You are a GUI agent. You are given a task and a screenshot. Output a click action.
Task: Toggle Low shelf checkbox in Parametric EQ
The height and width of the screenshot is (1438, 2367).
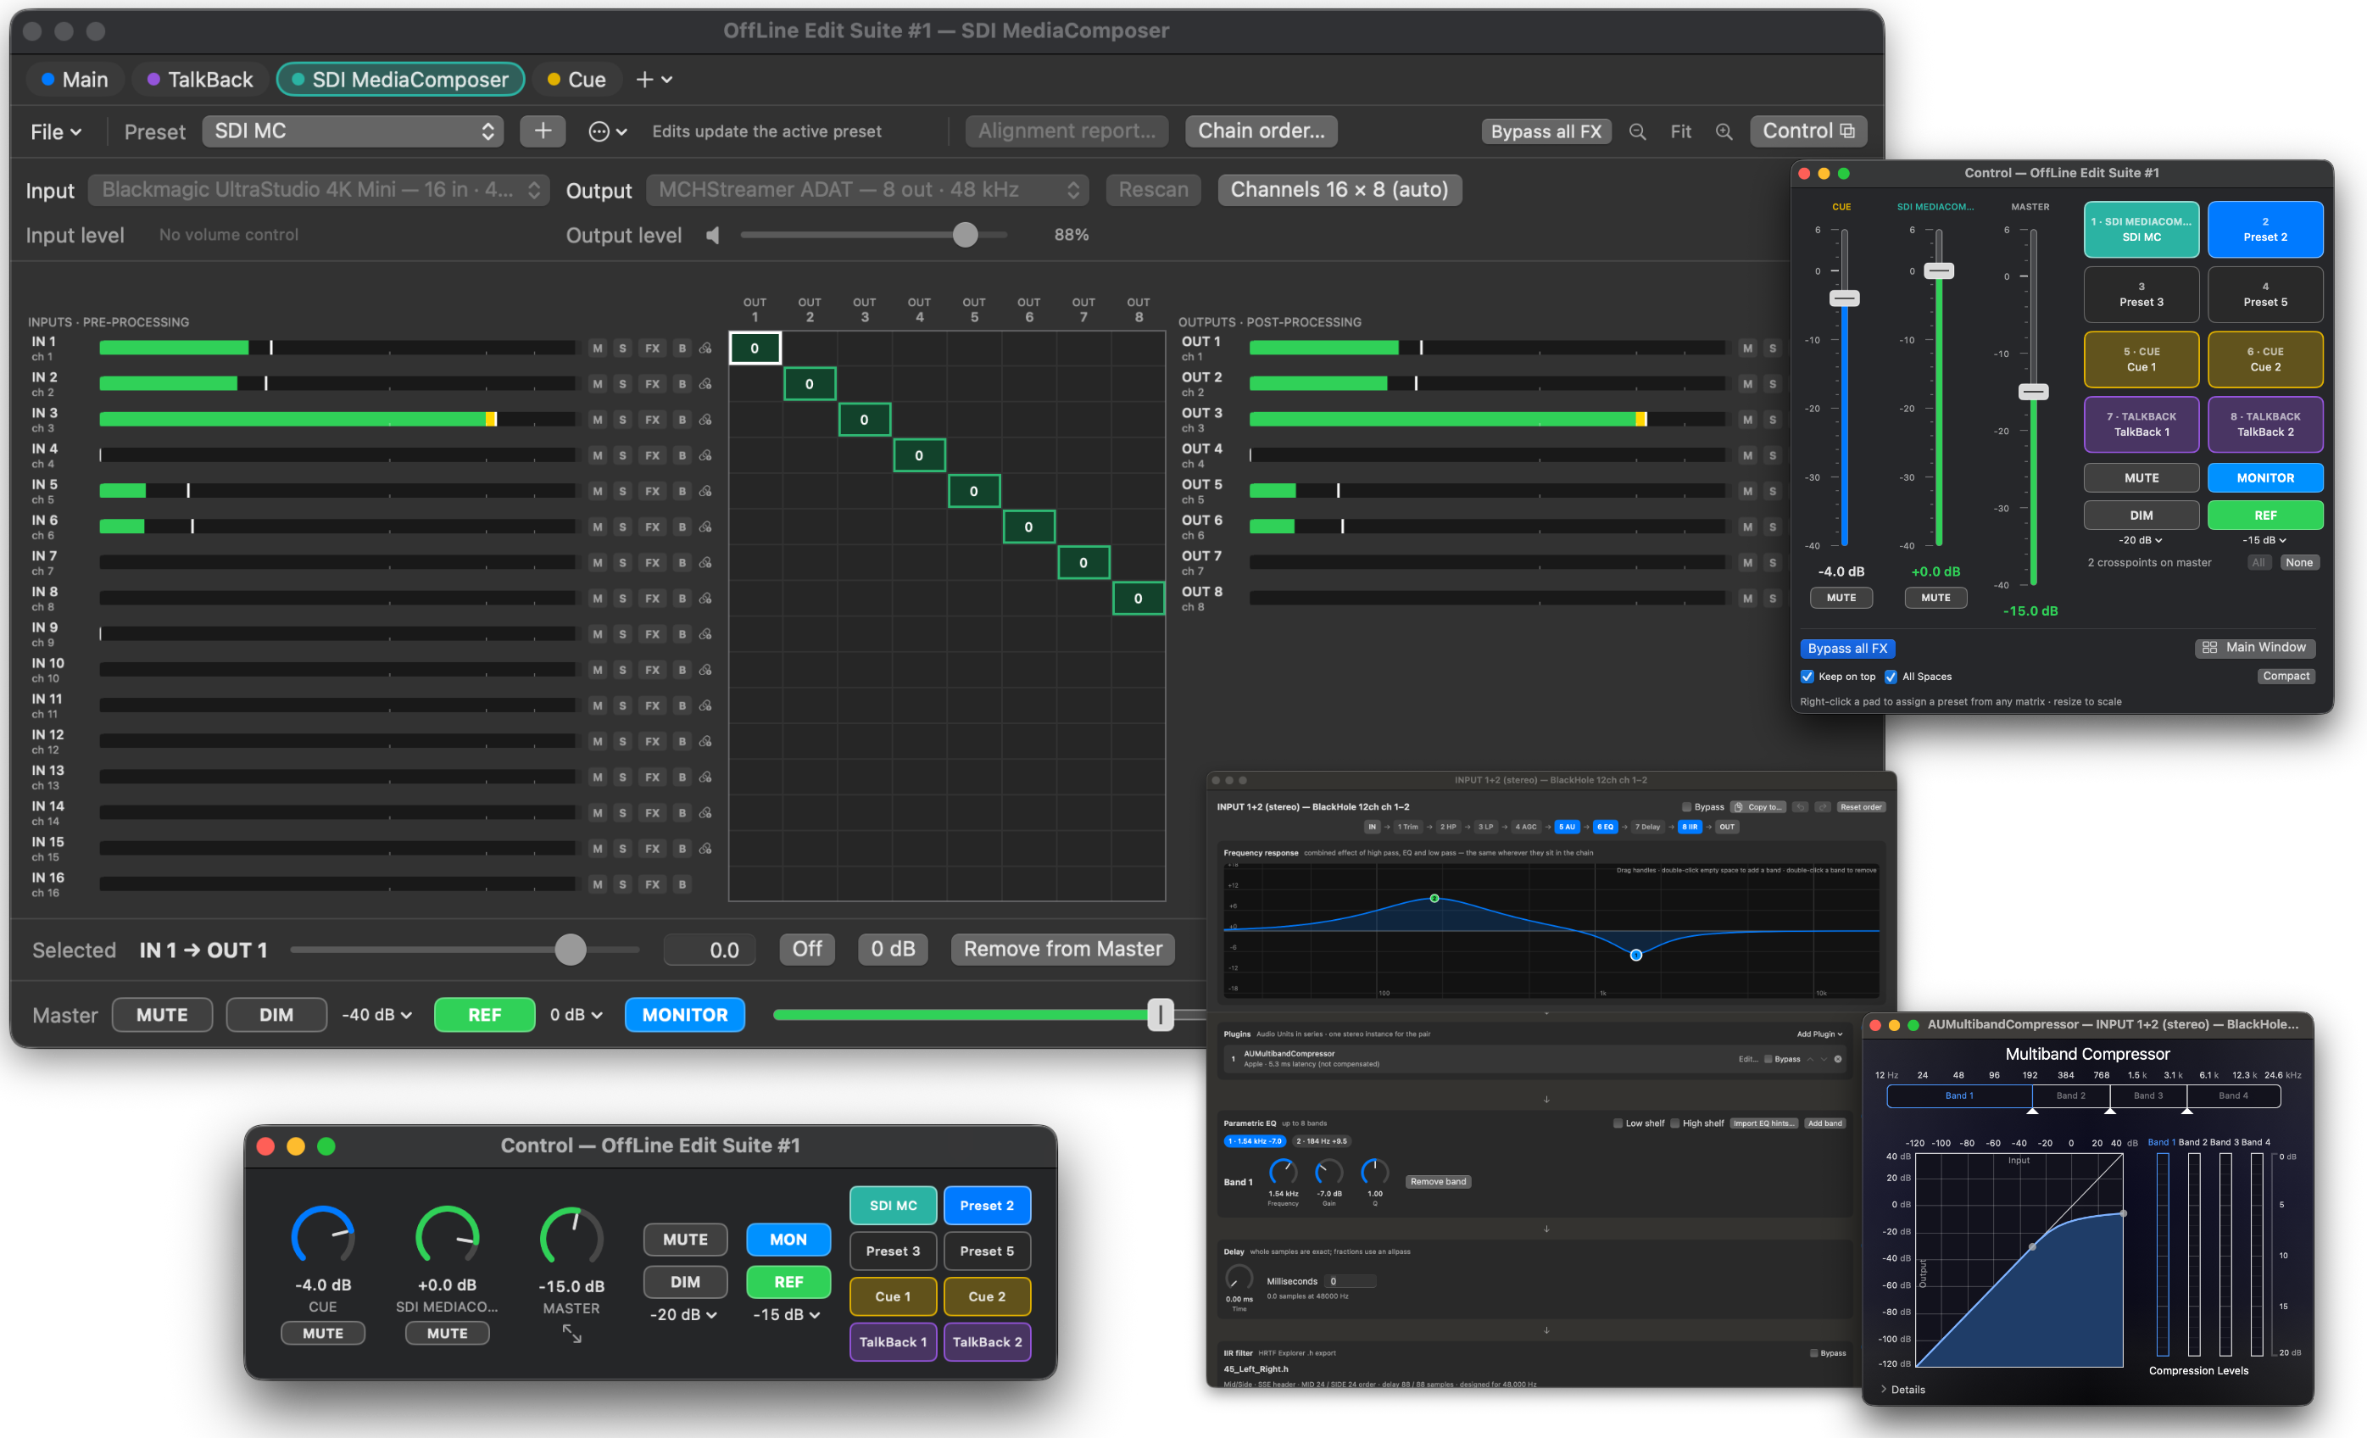[1618, 1123]
